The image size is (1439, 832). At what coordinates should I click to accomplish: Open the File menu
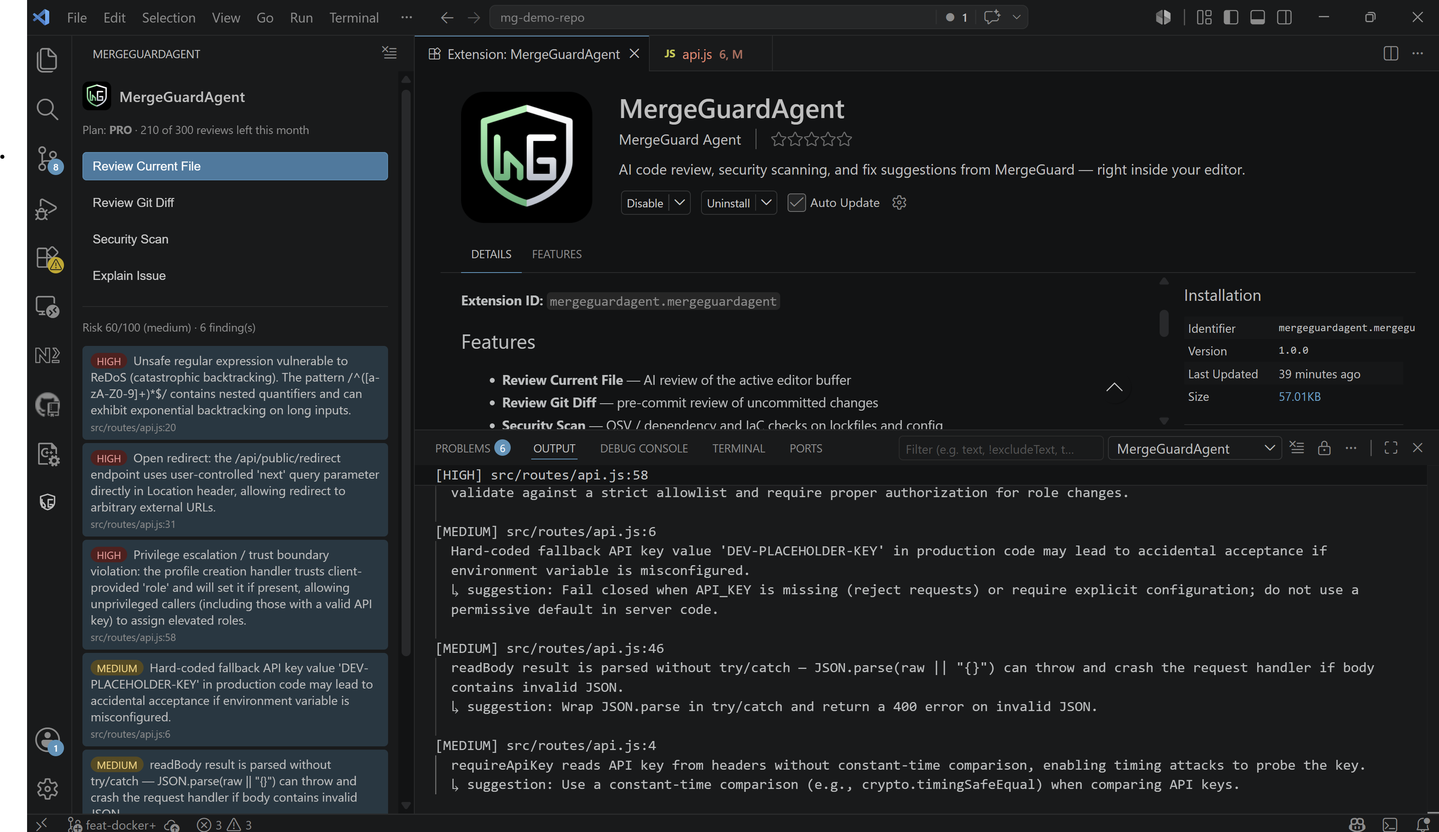point(77,18)
